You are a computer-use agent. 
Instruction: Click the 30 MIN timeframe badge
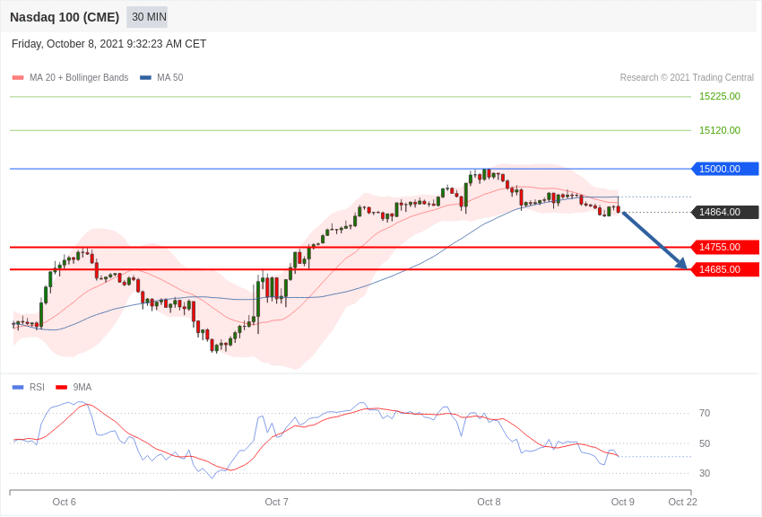click(148, 17)
